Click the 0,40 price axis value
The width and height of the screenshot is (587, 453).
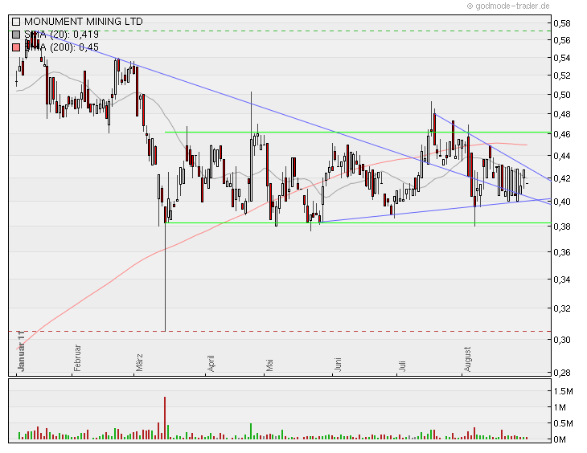pyautogui.click(x=562, y=202)
